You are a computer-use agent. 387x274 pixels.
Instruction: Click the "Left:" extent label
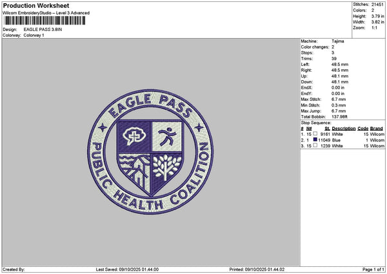[305, 64]
